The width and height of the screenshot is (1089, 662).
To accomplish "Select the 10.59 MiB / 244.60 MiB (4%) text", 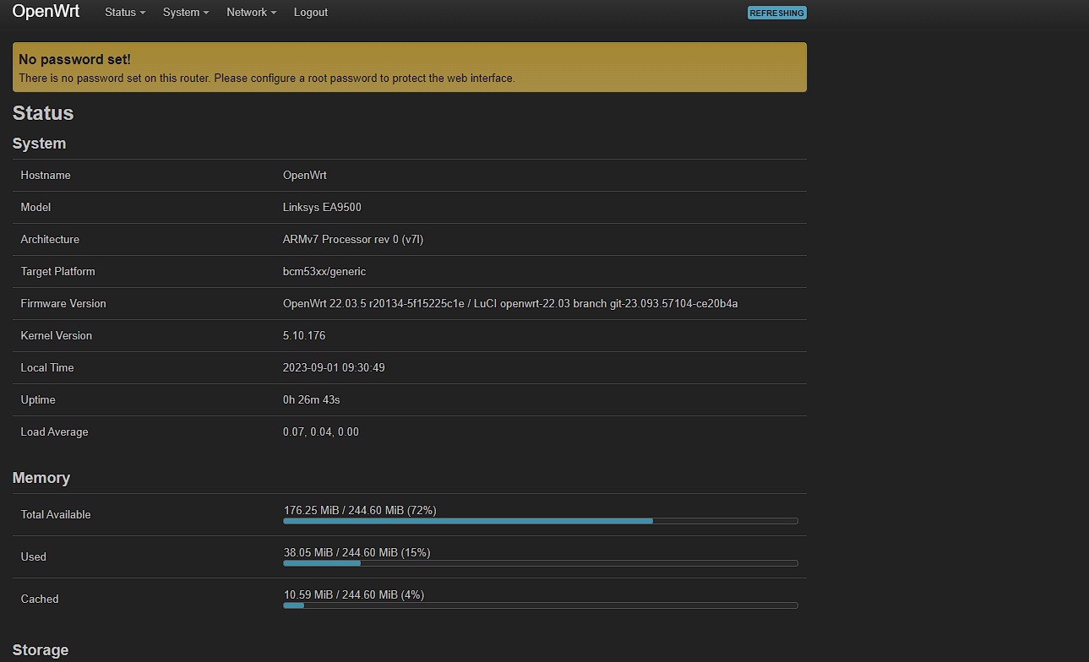I will 354,594.
